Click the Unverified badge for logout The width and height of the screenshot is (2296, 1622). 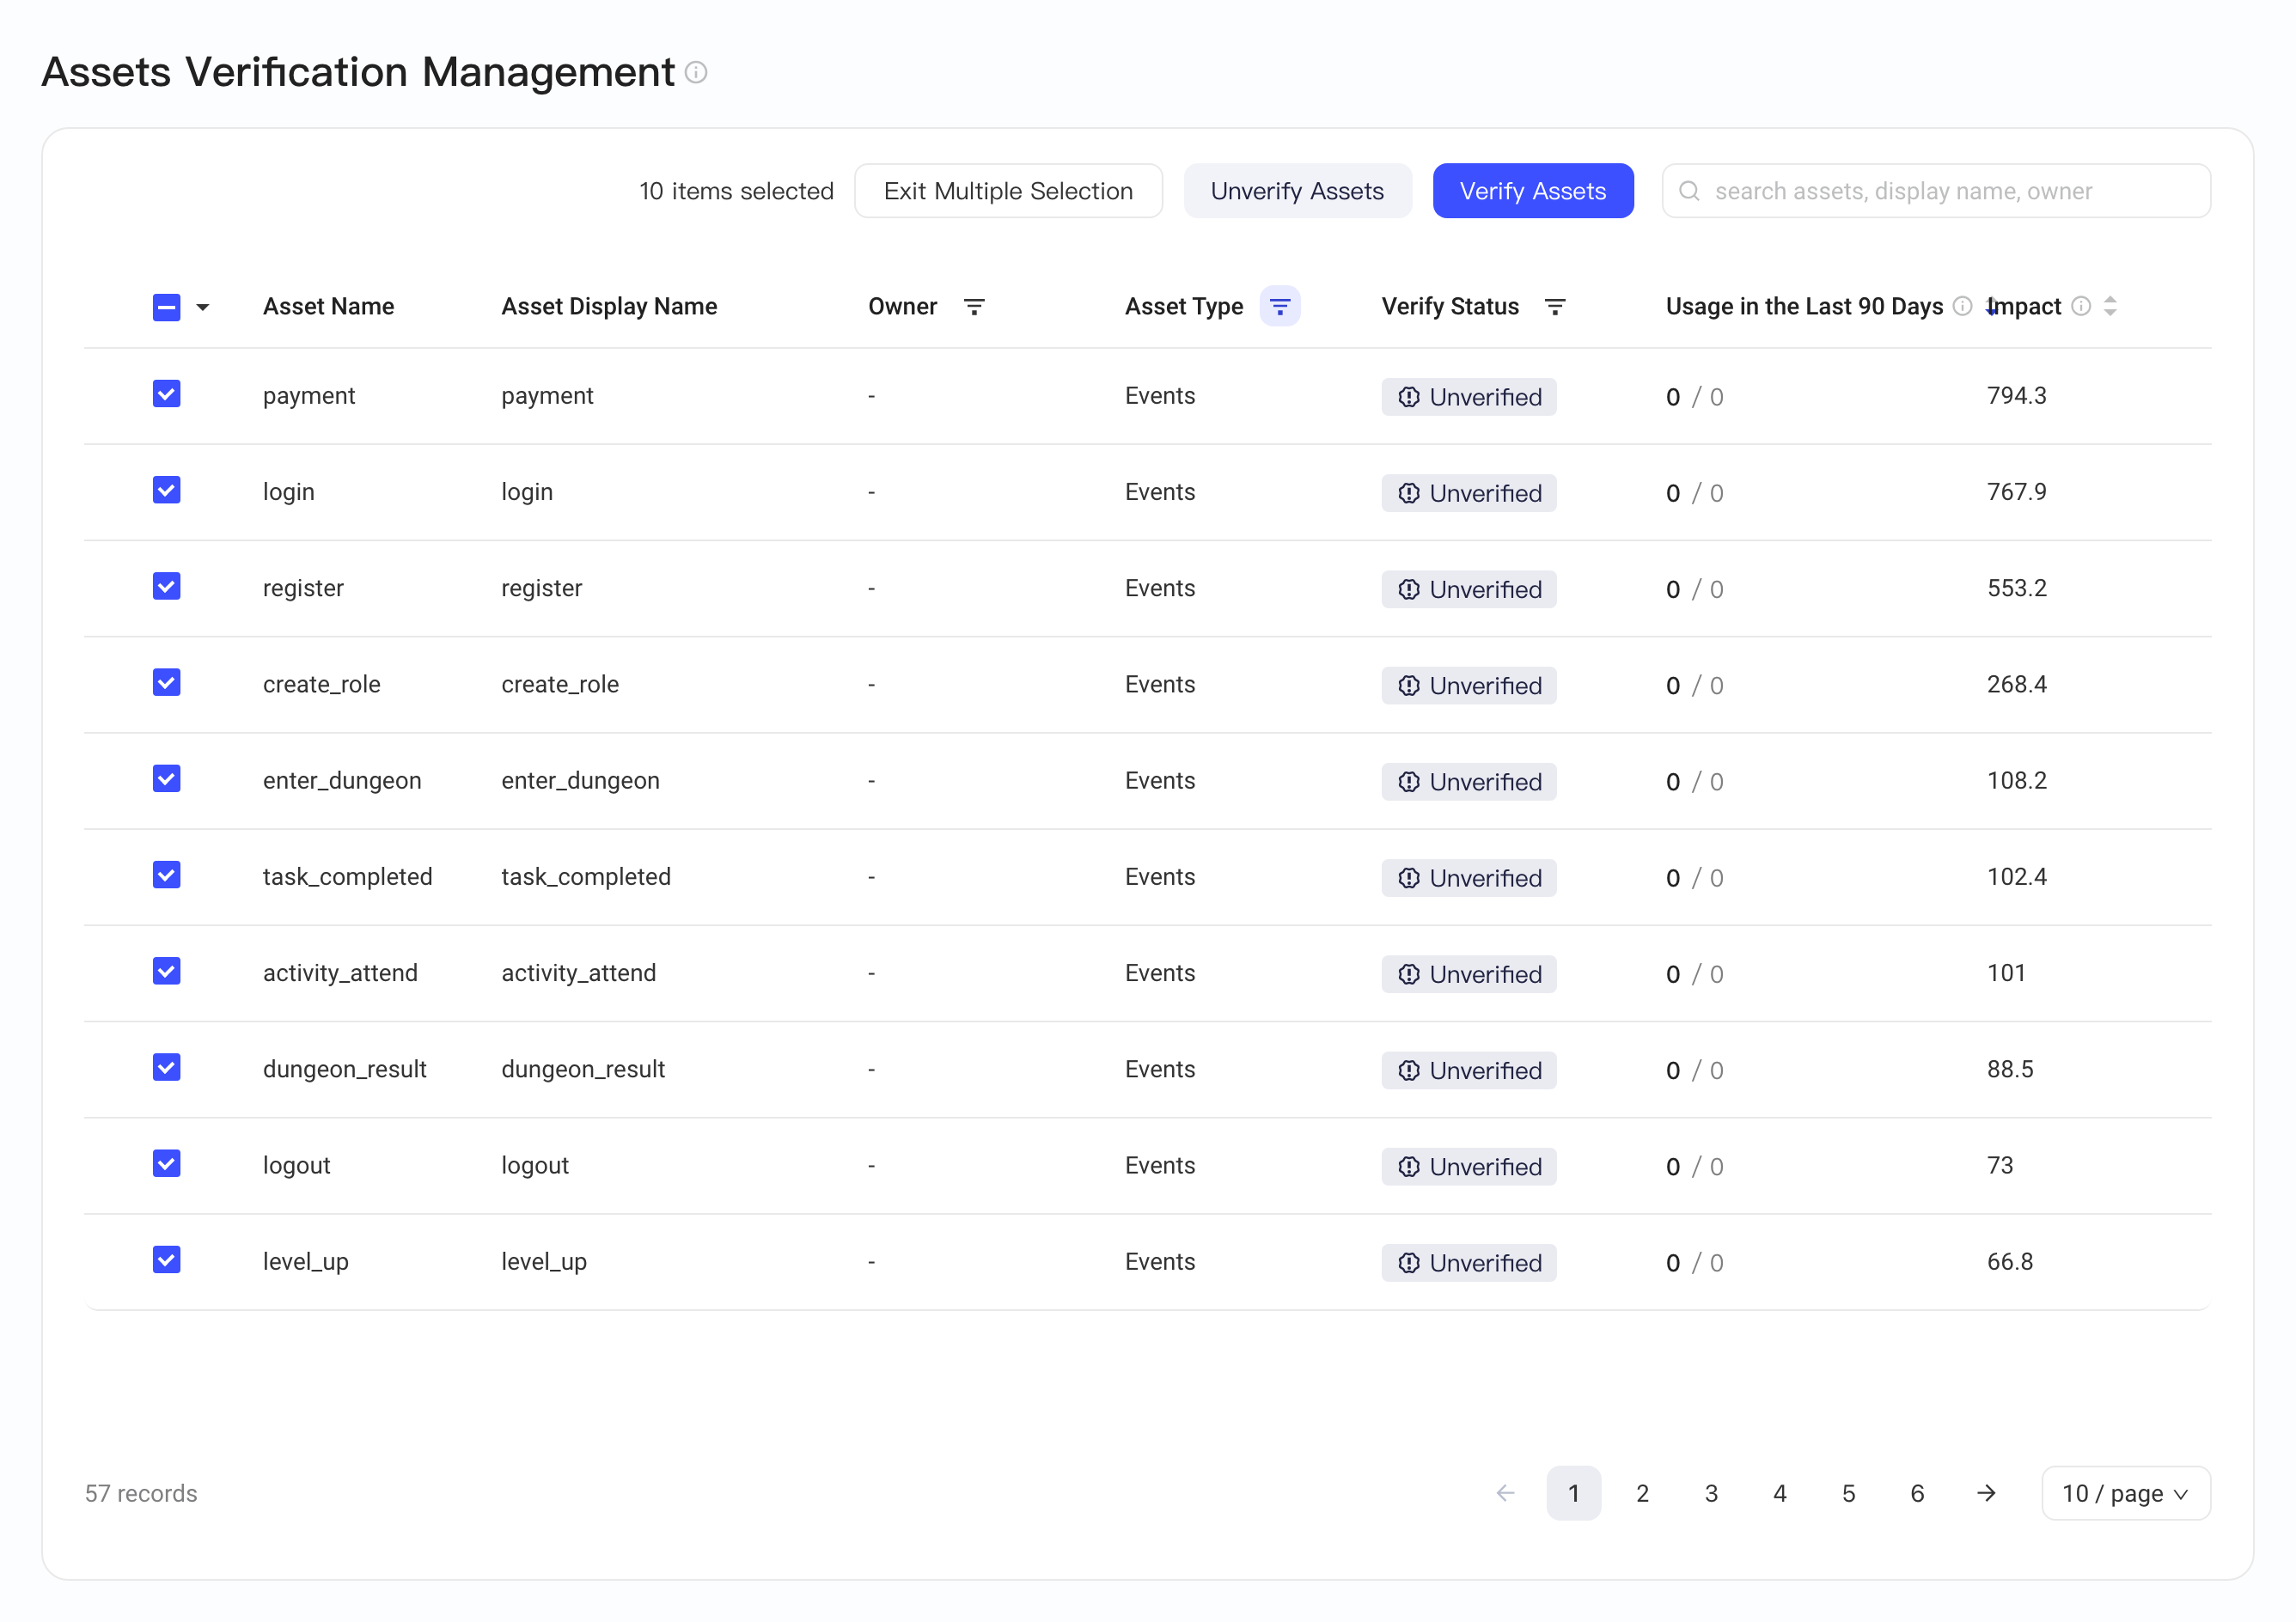coord(1468,1166)
